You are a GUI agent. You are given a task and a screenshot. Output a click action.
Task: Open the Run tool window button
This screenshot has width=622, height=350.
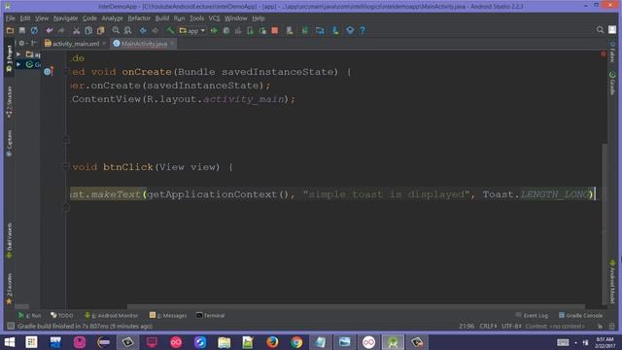[29, 315]
